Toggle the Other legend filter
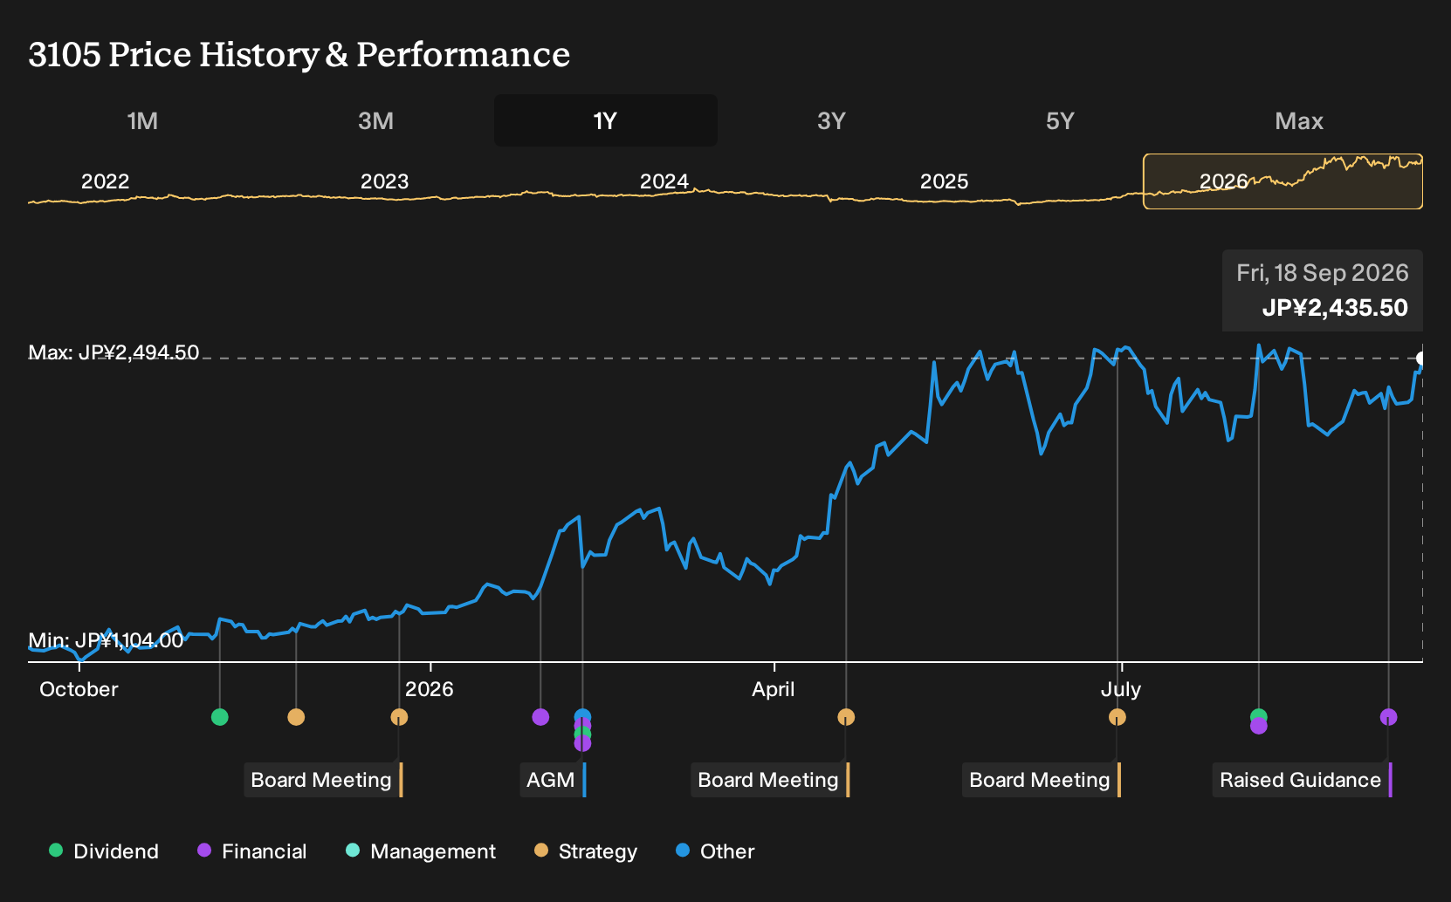The height and width of the screenshot is (902, 1451). click(715, 851)
